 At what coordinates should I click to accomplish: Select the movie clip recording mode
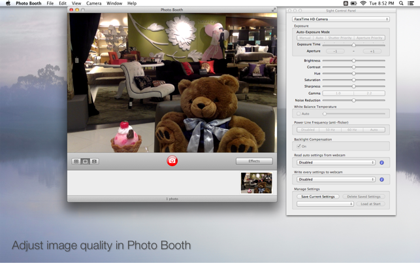tap(94, 162)
